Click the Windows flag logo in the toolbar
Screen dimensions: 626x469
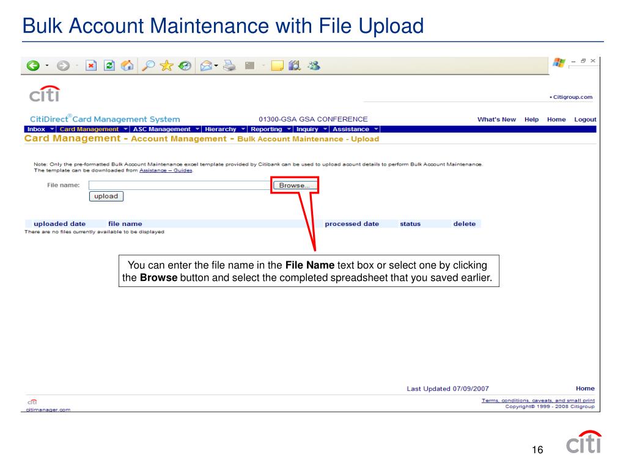[559, 63]
